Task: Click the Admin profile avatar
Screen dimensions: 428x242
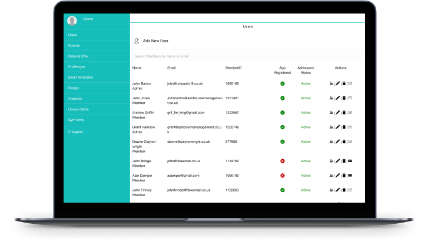Action: [72, 21]
